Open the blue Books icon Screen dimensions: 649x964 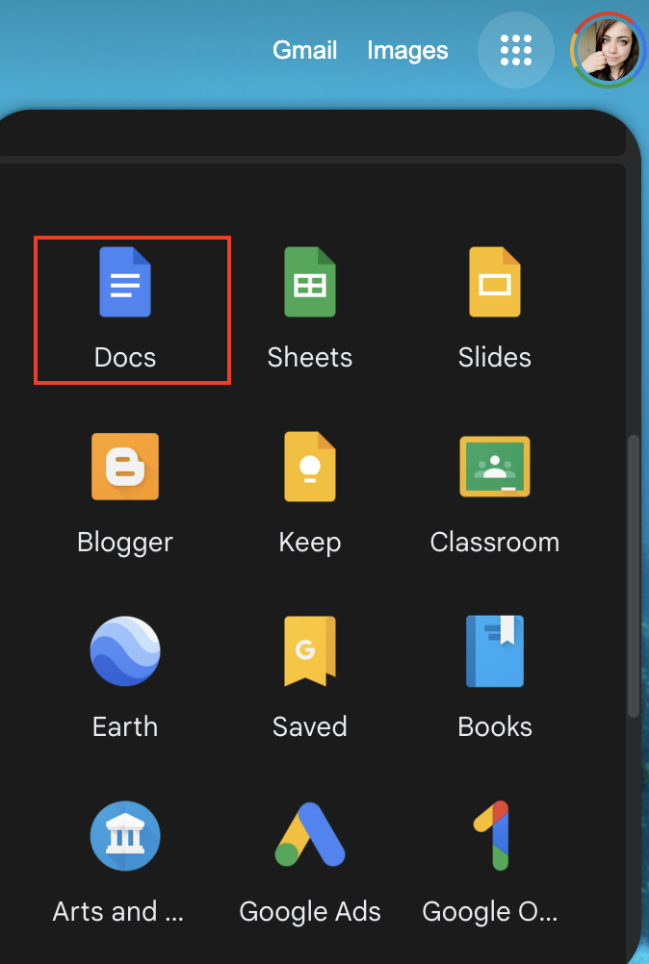click(x=494, y=651)
